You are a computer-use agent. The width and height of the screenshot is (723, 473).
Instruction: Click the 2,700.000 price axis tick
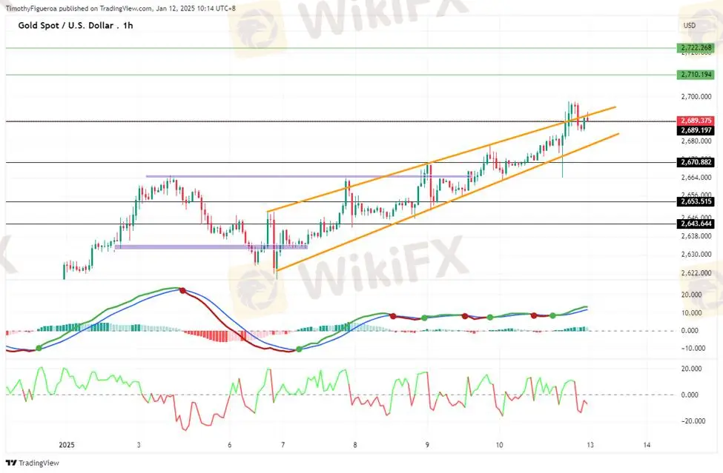696,97
